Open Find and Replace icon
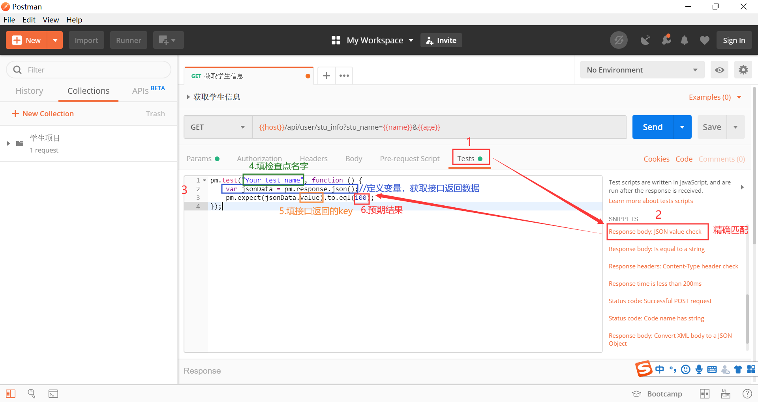Viewport: 758px width, 402px height. 32,394
